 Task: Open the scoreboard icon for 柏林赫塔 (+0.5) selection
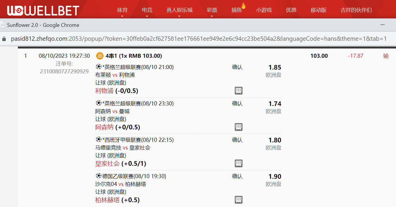coord(239,200)
